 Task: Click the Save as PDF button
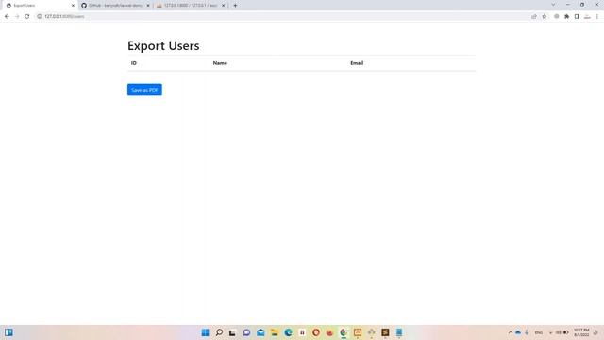144,90
